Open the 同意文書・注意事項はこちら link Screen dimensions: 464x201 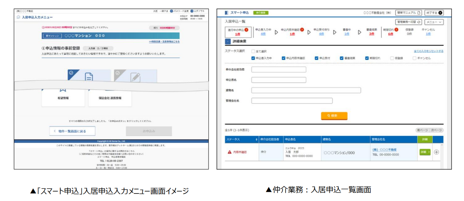click(x=164, y=41)
